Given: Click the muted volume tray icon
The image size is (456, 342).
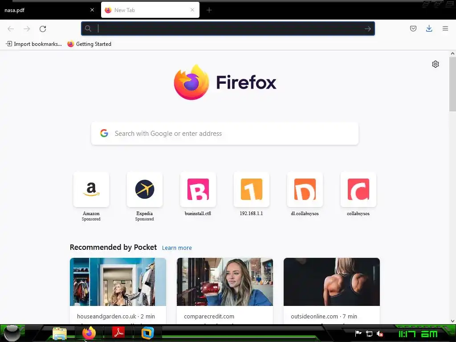Looking at the screenshot, I should (x=380, y=334).
